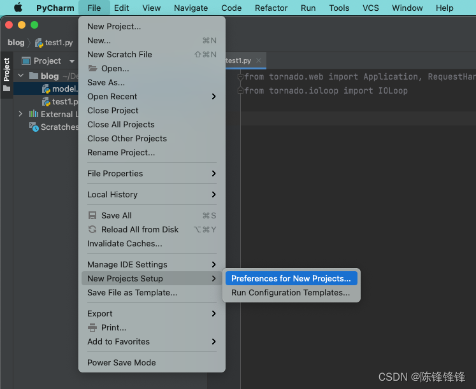Toggle Power Save Mode
The width and height of the screenshot is (476, 389).
pos(152,362)
